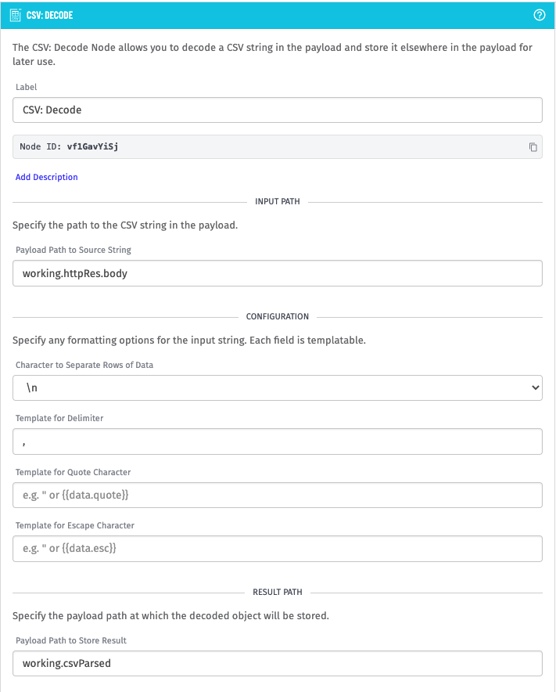Copy the Node ID to clipboard
The height and width of the screenshot is (692, 556).
coord(533,147)
